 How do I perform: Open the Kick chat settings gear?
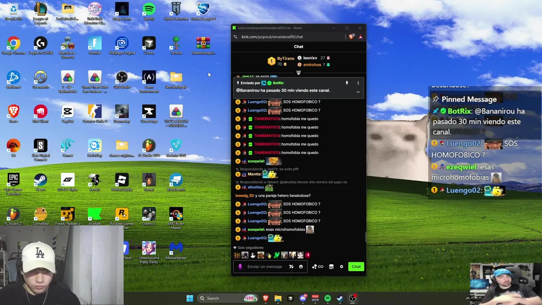pyautogui.click(x=341, y=266)
